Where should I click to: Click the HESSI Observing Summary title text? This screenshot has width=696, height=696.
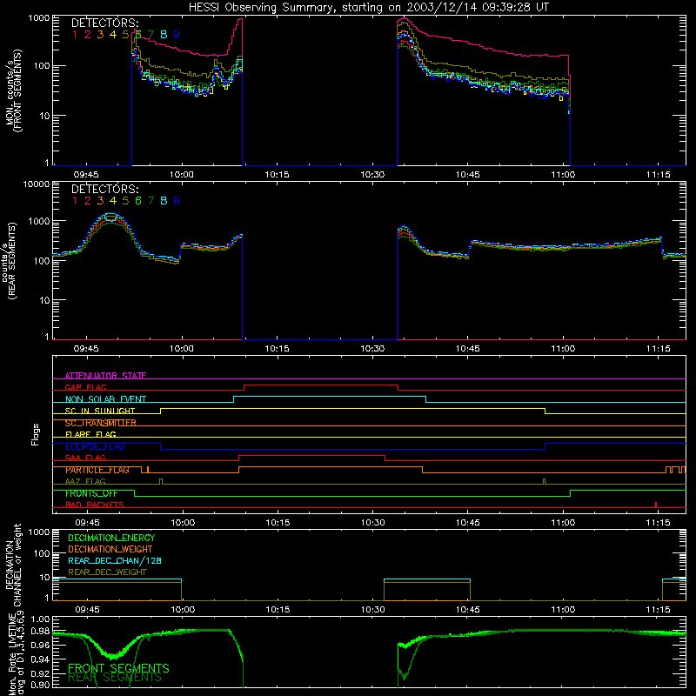point(369,7)
